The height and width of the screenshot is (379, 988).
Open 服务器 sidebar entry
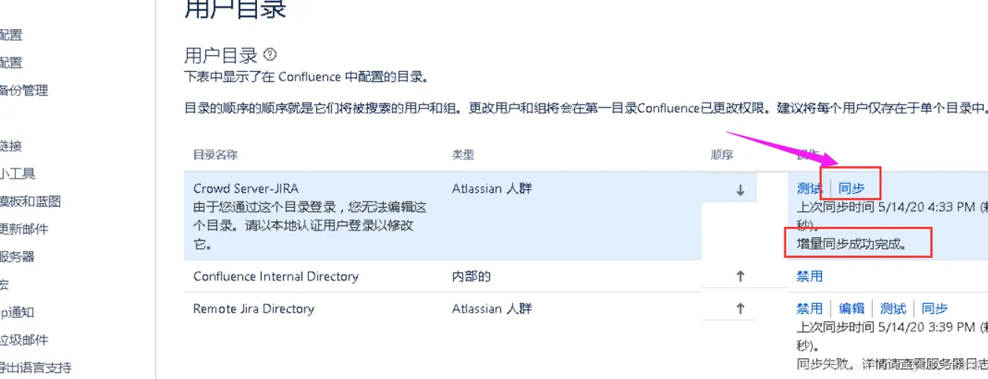tap(18, 256)
